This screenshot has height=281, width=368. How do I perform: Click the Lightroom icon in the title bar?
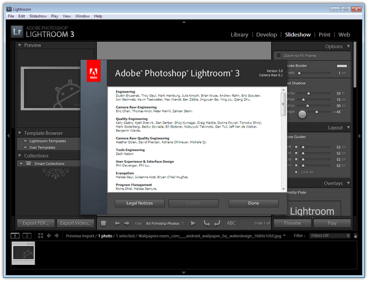9,9
